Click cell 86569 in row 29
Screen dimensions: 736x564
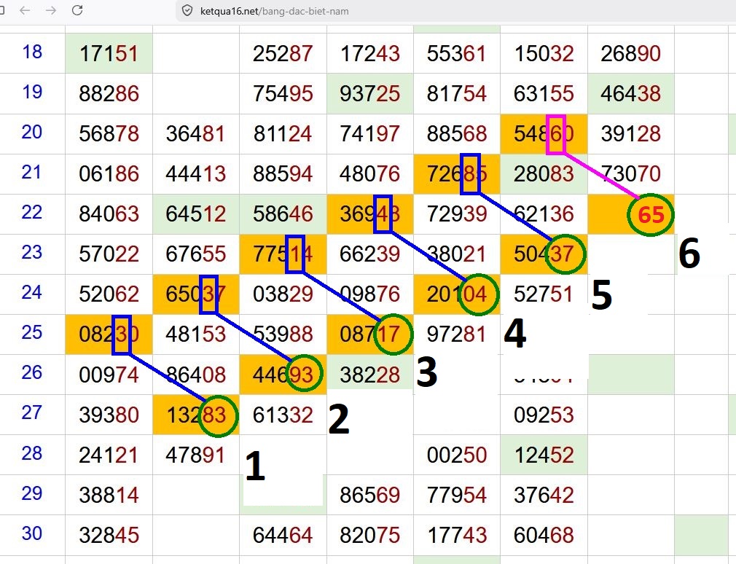pos(370,495)
